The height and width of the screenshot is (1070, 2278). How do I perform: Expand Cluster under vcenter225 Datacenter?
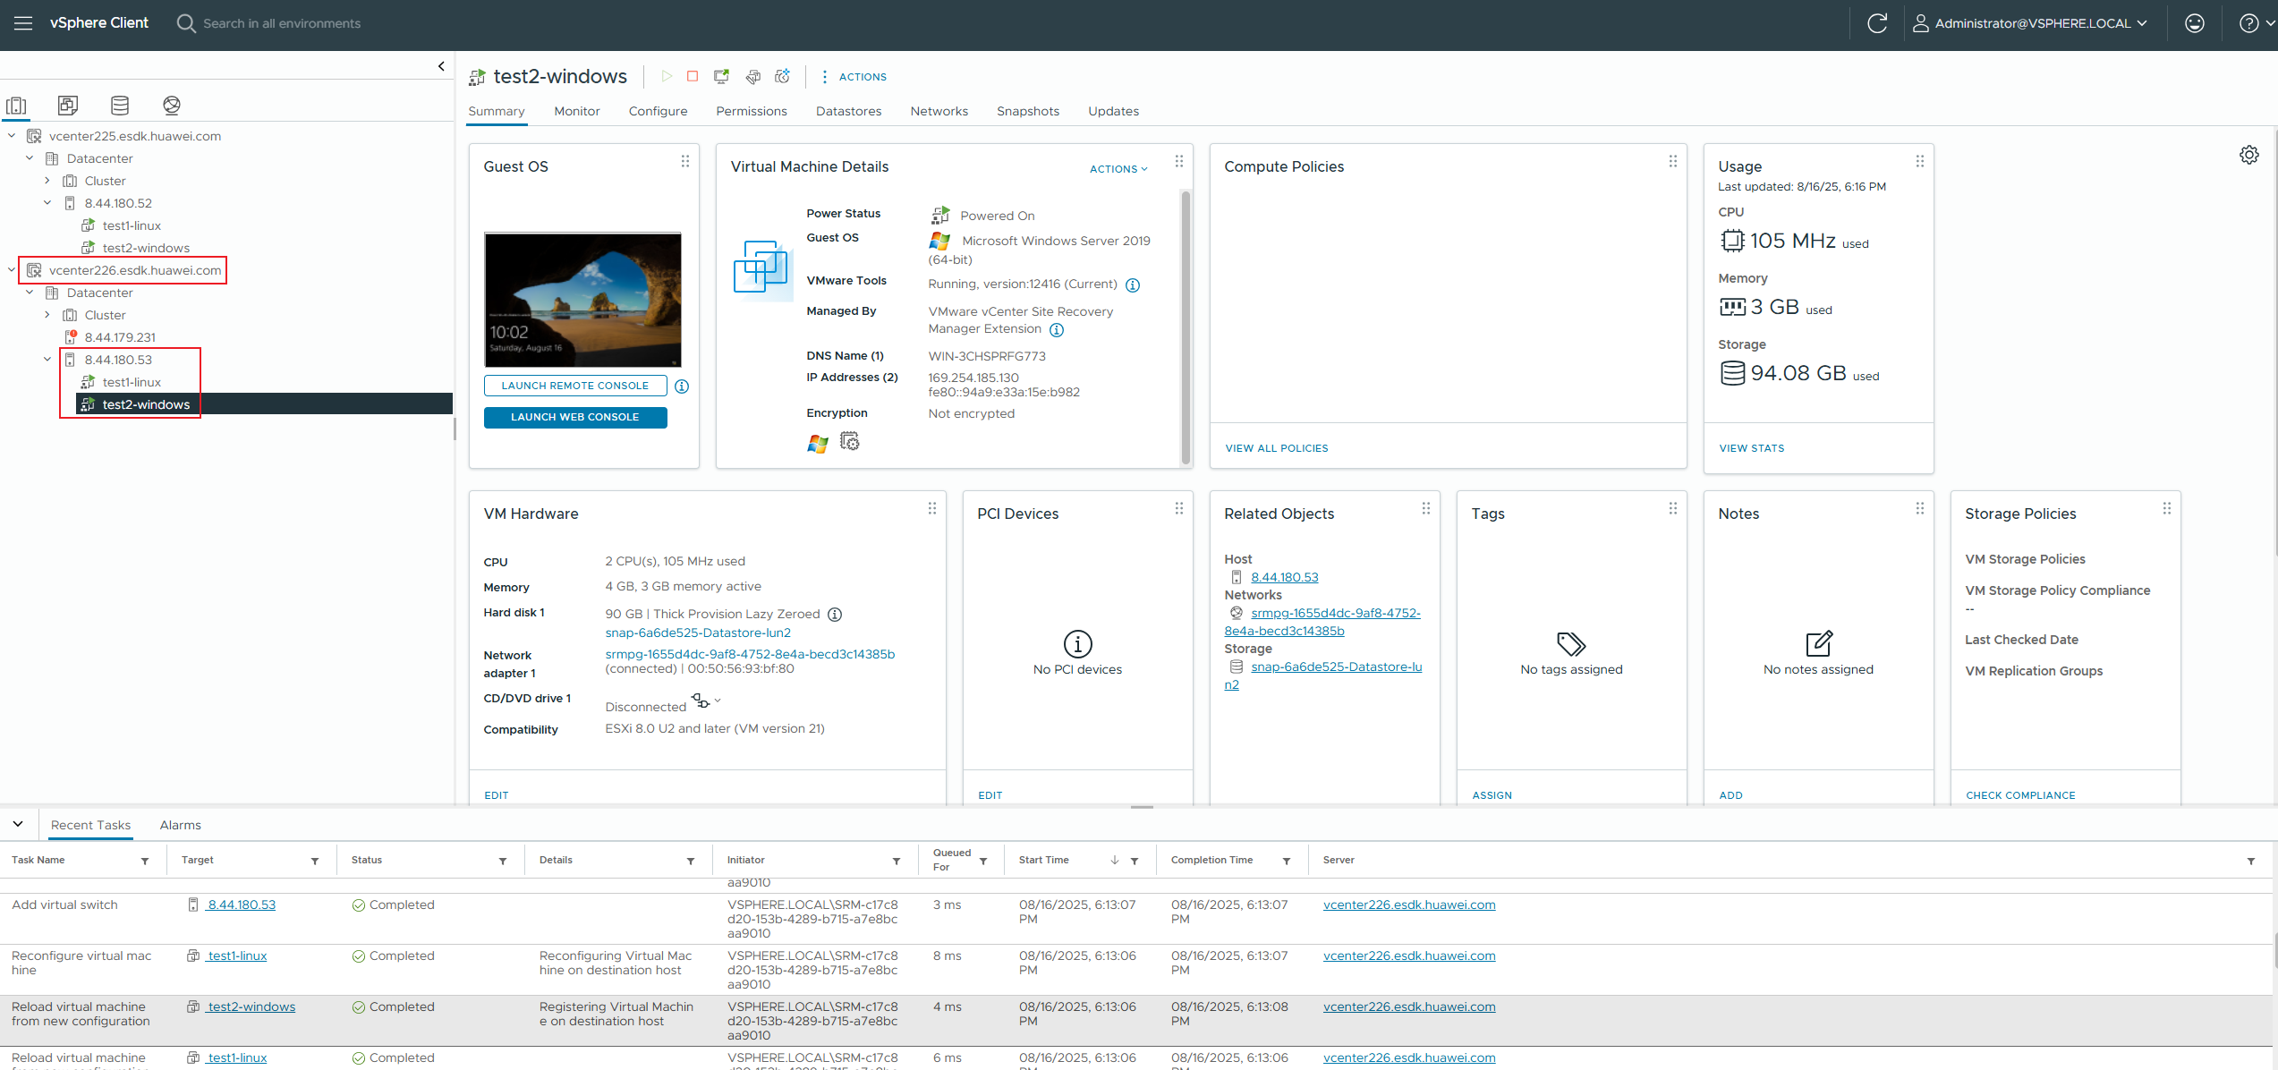[47, 181]
